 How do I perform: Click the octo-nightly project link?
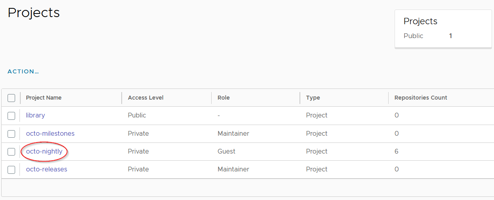point(44,152)
